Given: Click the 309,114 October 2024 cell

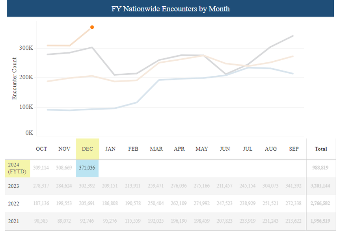Looking at the screenshot, I should point(41,168).
